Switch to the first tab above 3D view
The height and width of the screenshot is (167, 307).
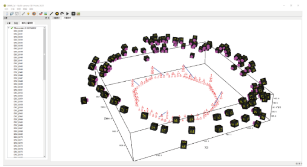click(56, 18)
